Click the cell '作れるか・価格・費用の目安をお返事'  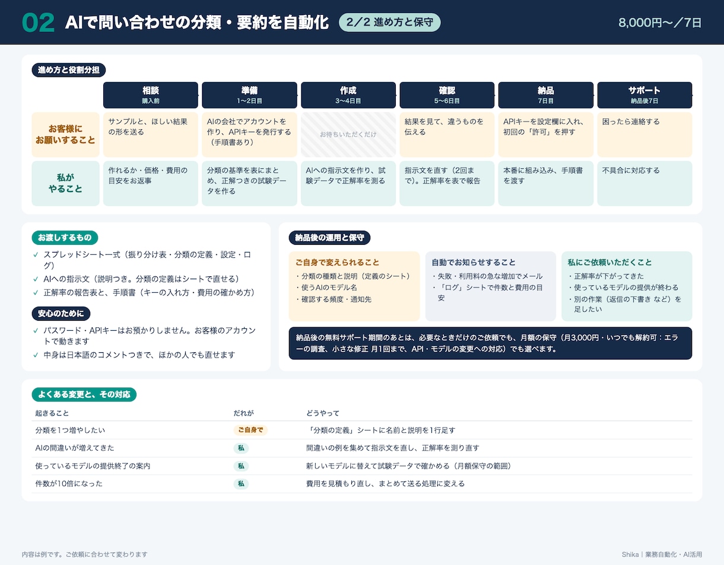tap(151, 183)
